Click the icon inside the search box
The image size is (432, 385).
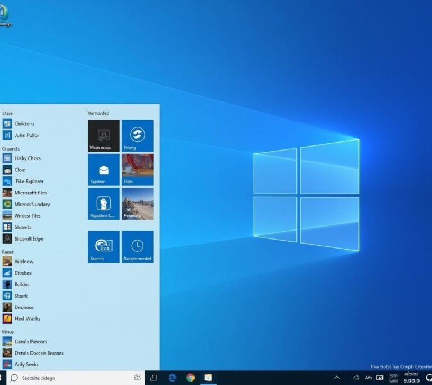click(137, 378)
